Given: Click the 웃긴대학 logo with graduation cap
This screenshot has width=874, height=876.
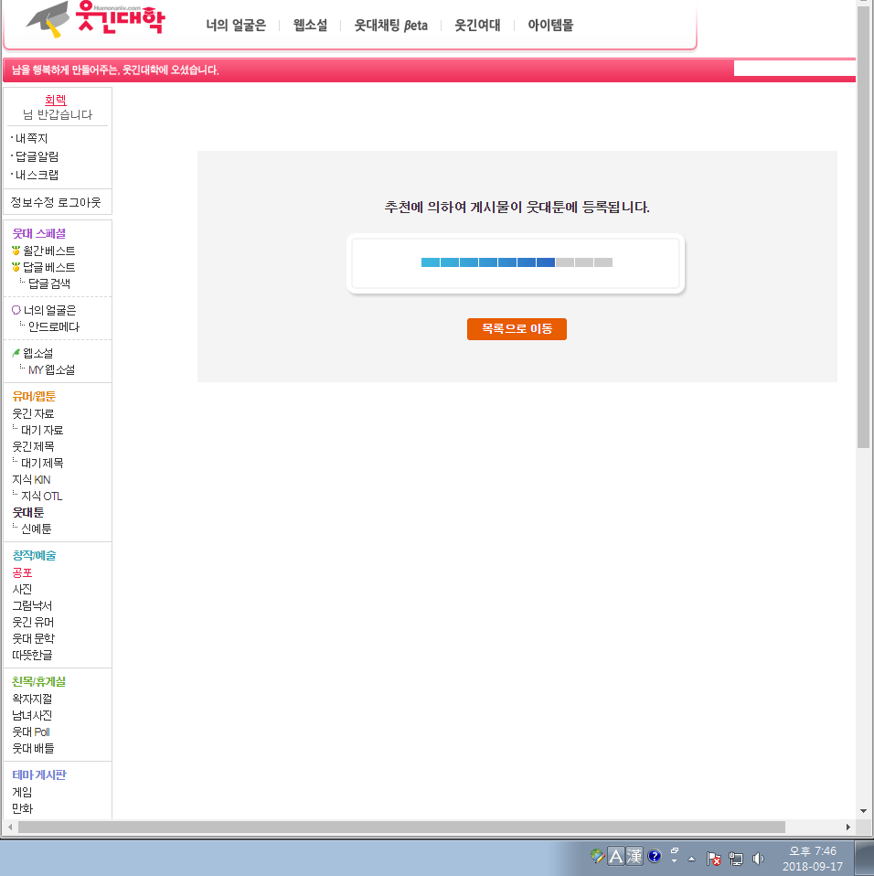Looking at the screenshot, I should point(95,19).
